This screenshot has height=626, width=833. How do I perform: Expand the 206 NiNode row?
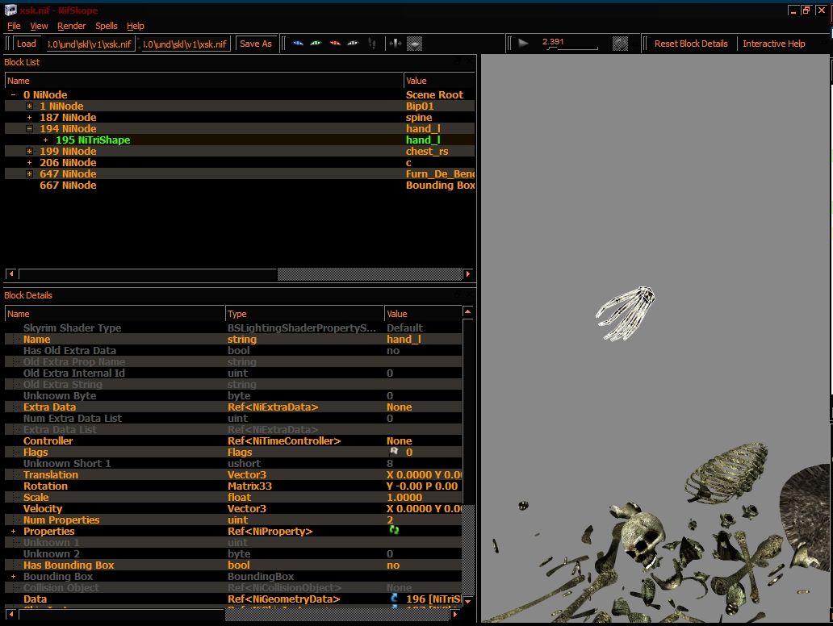[x=30, y=162]
